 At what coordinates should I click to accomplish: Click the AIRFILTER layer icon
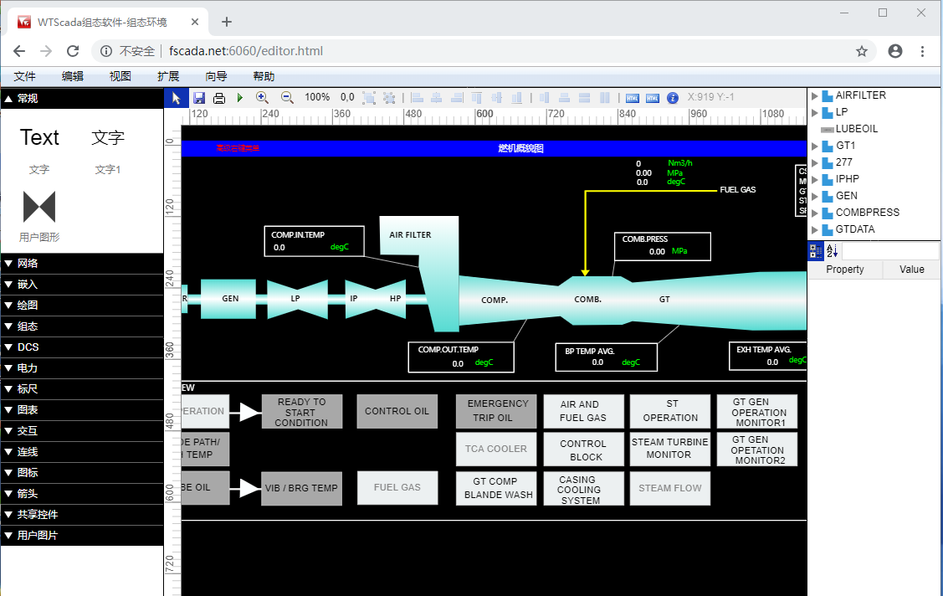pyautogui.click(x=828, y=95)
